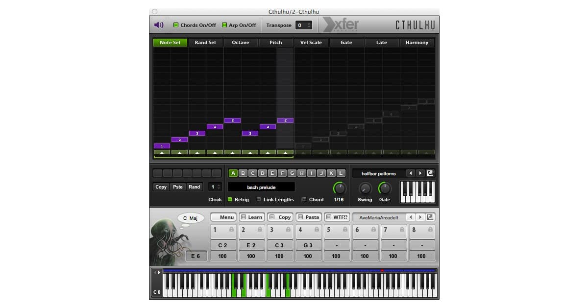This screenshot has width=588, height=307.
Task: Increase Transpose with the stepper arrow
Action: click(x=308, y=23)
